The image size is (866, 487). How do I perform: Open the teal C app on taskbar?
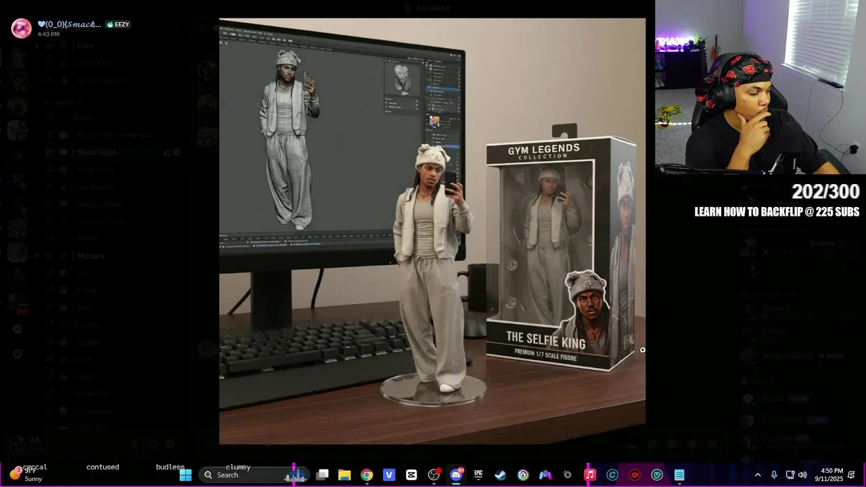[612, 475]
